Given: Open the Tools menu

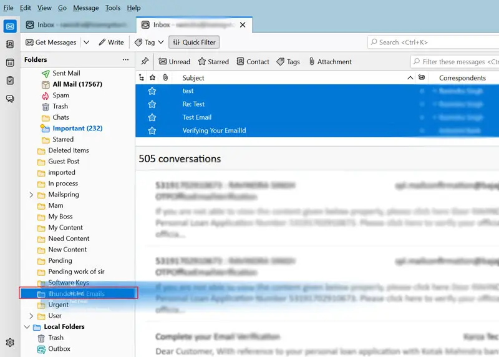Looking at the screenshot, I should coord(113,8).
